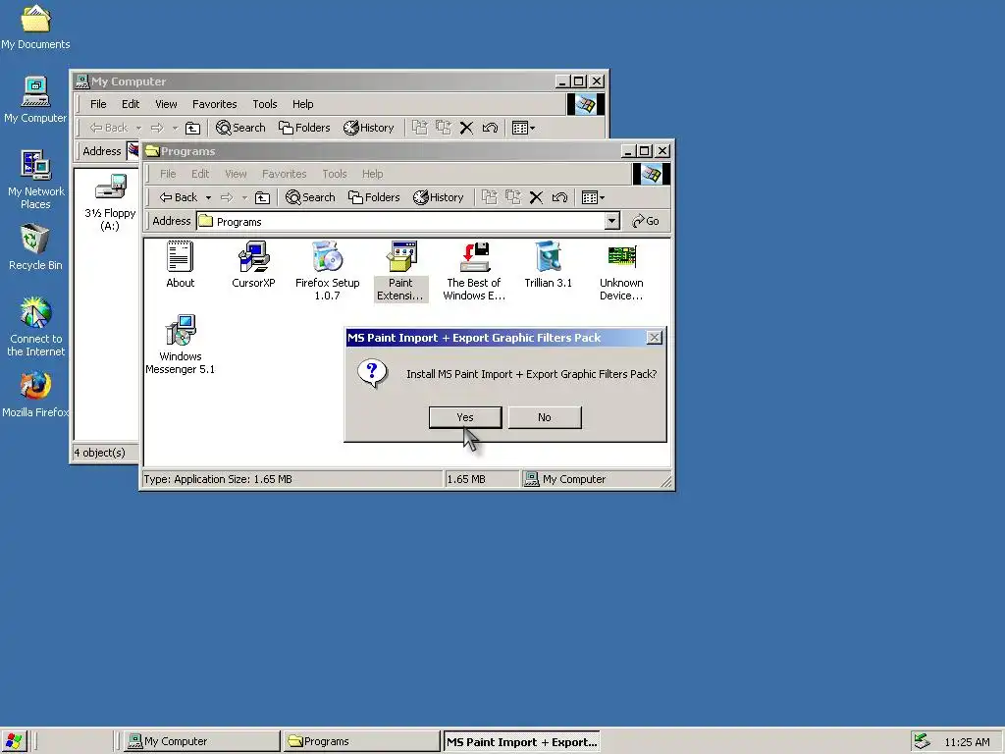Open File menu in My Computer window

click(x=98, y=104)
